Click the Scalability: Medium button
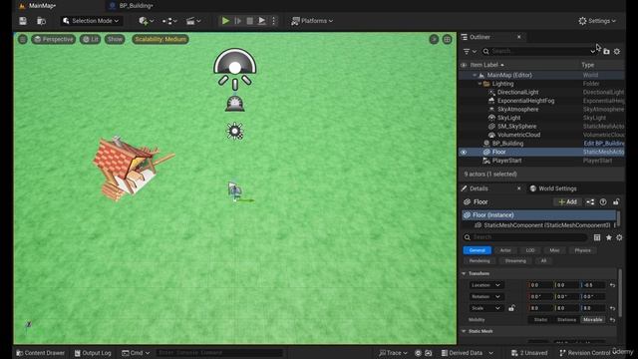 (160, 39)
